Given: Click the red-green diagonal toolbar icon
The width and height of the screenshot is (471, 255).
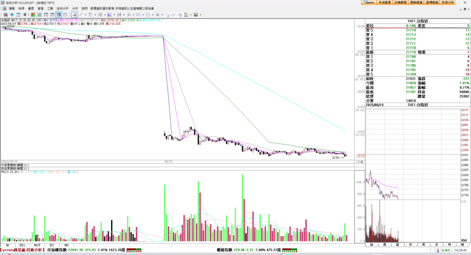Looking at the screenshot, I should pyautogui.click(x=33, y=15).
